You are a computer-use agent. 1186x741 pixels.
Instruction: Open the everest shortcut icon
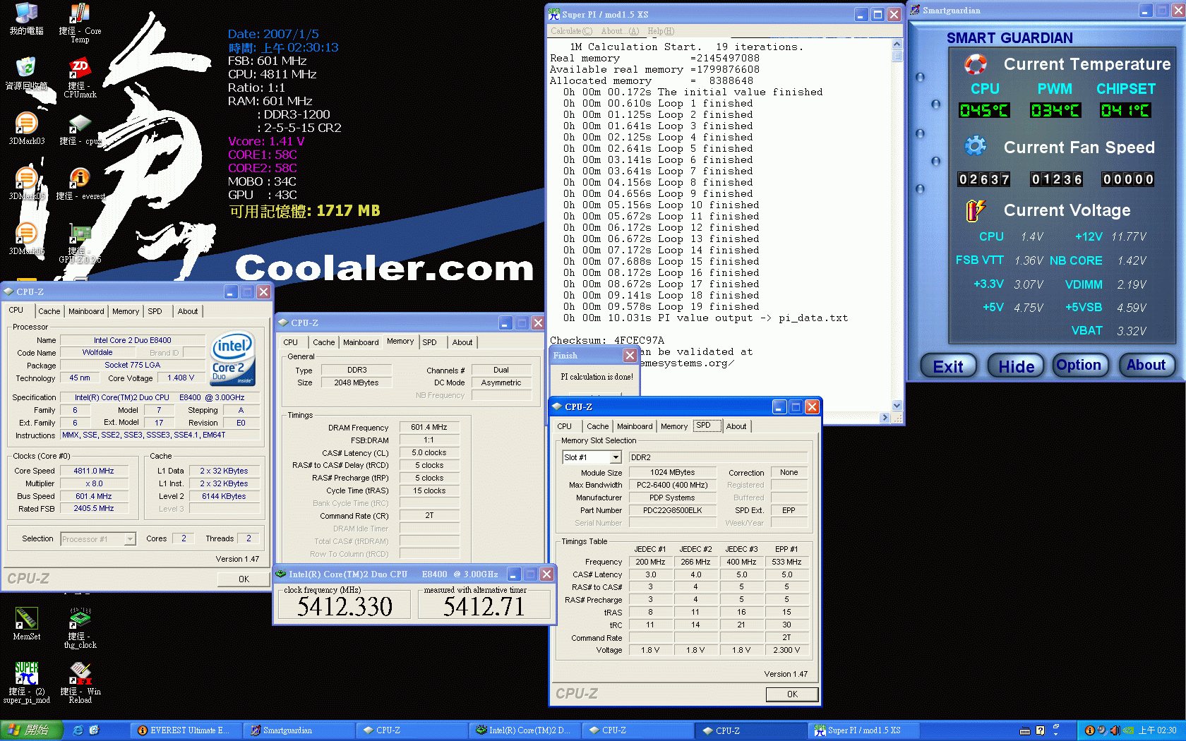click(80, 183)
